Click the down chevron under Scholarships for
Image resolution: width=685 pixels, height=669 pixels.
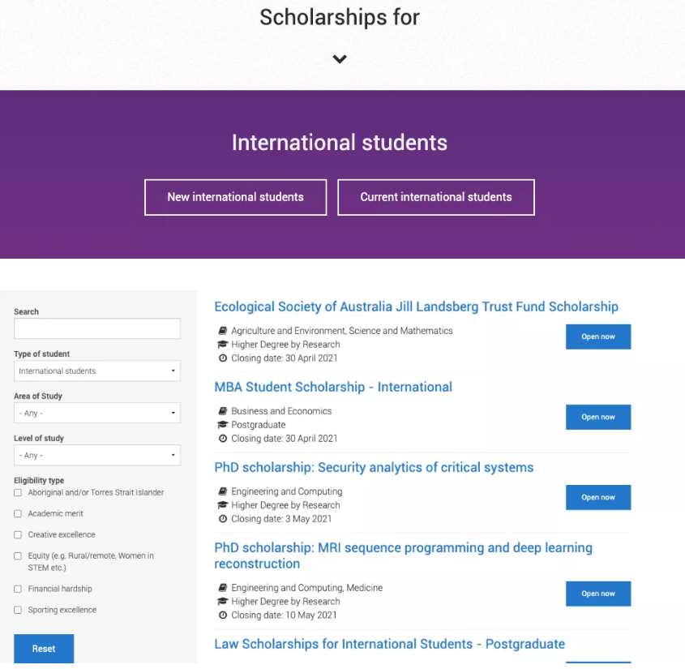[340, 58]
